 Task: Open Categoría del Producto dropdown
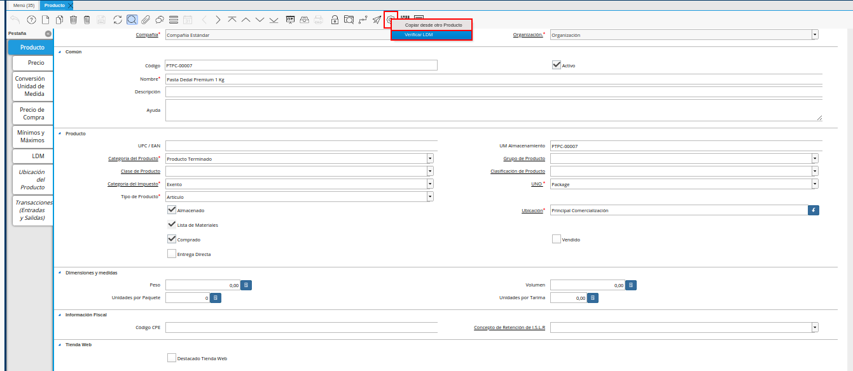[x=430, y=158]
